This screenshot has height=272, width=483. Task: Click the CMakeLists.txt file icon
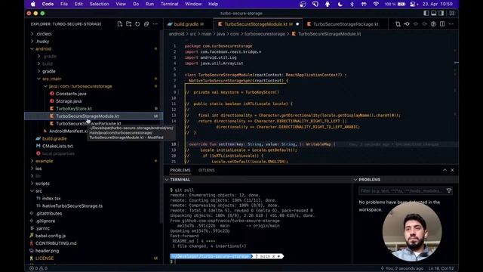[38, 146]
